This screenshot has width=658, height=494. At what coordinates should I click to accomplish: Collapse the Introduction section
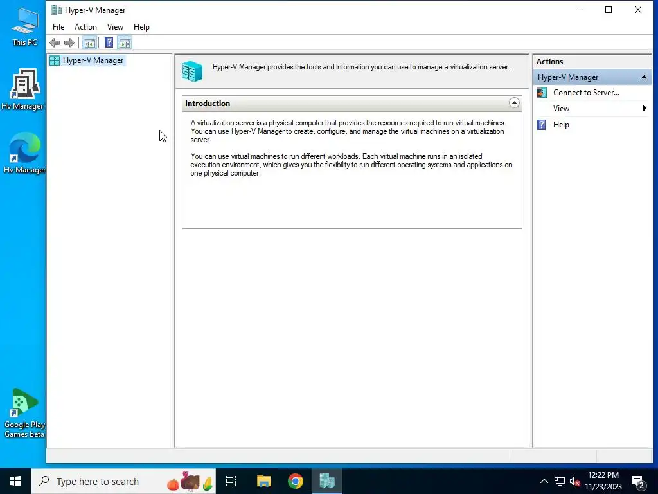click(x=514, y=103)
